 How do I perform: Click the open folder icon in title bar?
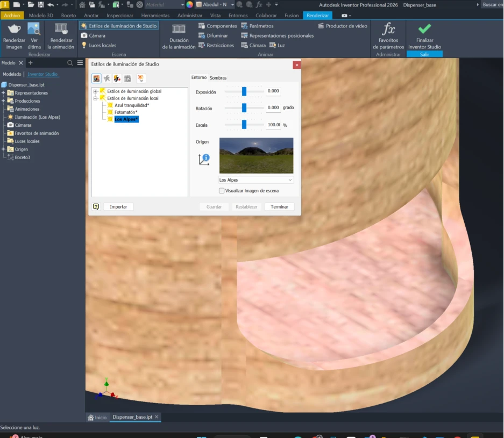pos(31,4)
